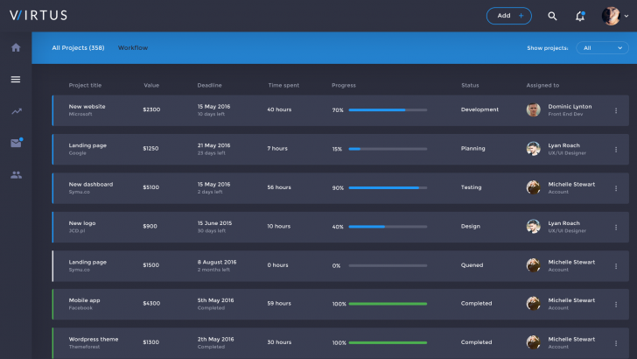Click the green 100% bar for Mobile app
Viewport: 637px width, 359px height.
pos(388,304)
